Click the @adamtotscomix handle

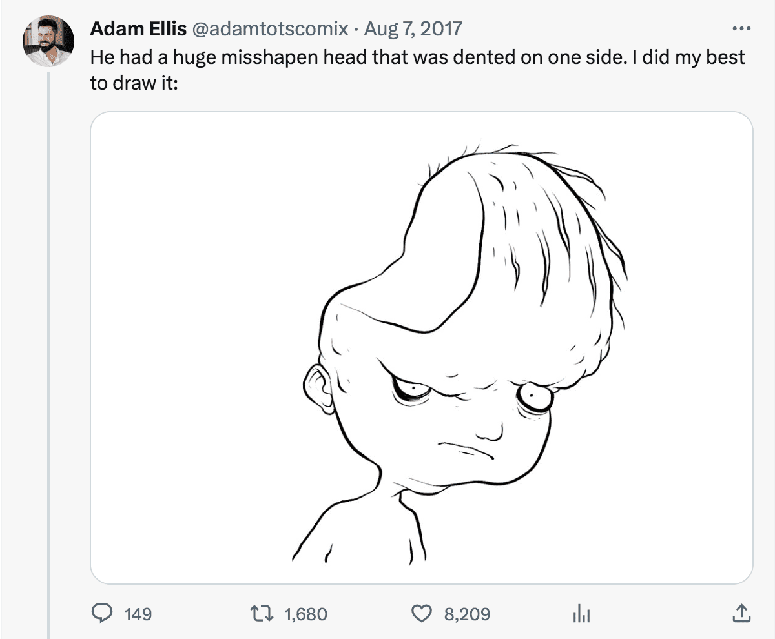pyautogui.click(x=267, y=29)
